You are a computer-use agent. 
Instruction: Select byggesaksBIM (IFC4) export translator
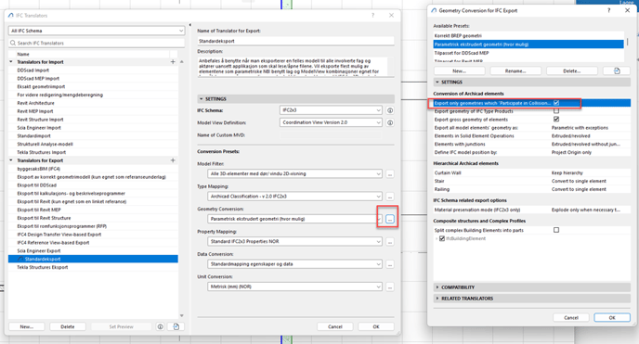click(x=93, y=169)
